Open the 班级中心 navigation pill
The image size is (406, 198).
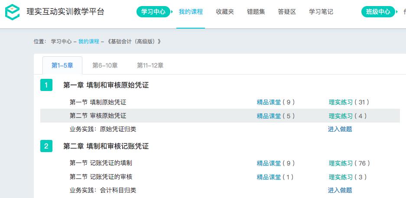point(376,12)
